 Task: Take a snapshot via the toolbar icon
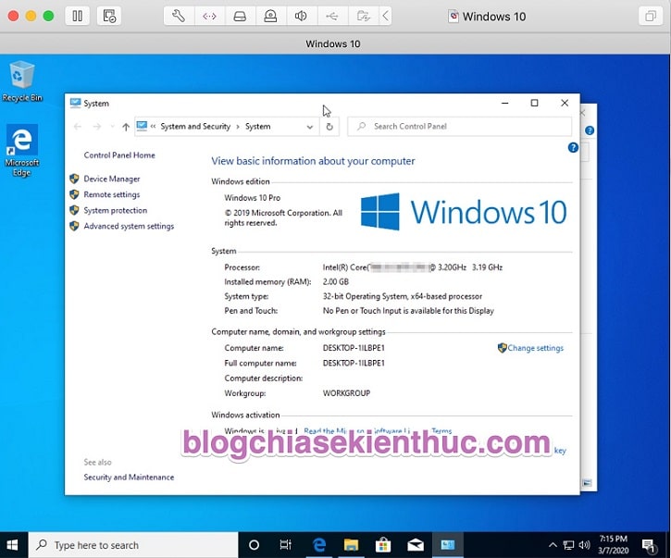[x=108, y=17]
